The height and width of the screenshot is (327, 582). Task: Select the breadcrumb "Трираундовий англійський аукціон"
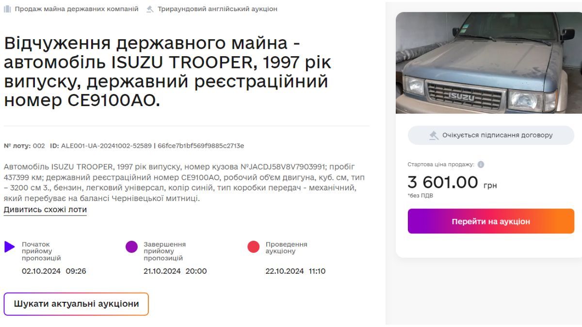coord(217,8)
